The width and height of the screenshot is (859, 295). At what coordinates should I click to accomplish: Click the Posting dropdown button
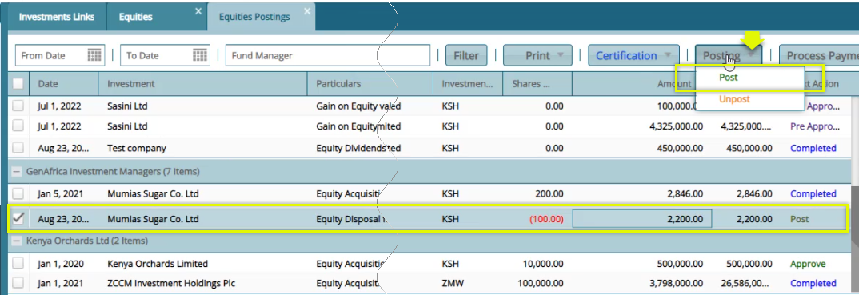728,55
